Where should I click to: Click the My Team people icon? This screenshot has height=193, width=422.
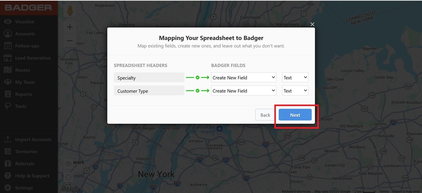pyautogui.click(x=8, y=82)
